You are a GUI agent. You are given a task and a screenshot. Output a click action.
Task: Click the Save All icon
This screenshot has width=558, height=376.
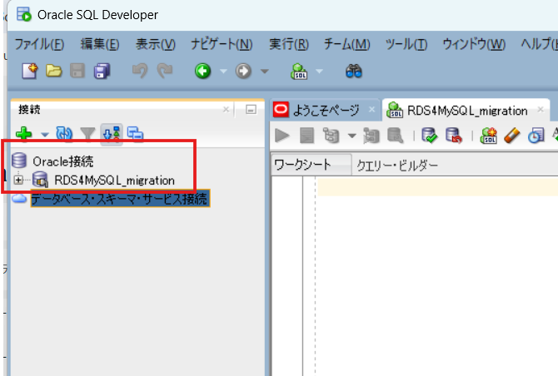pos(102,71)
